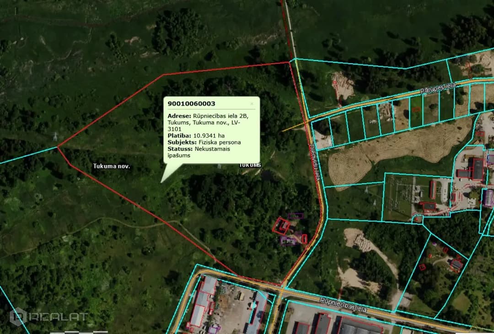The image size is (494, 334).
Task: Click the 'Rūpniecības iela' street label
Action: click(344, 305)
